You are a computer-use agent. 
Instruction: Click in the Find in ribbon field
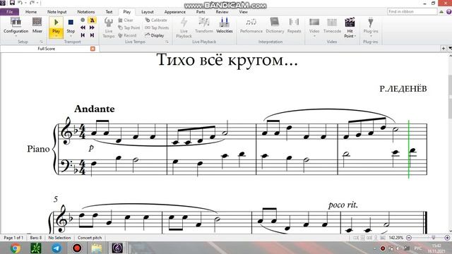[412, 11]
